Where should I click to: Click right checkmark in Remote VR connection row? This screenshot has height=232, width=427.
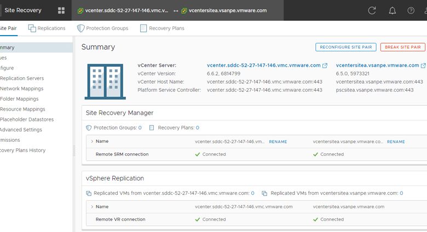(x=315, y=219)
